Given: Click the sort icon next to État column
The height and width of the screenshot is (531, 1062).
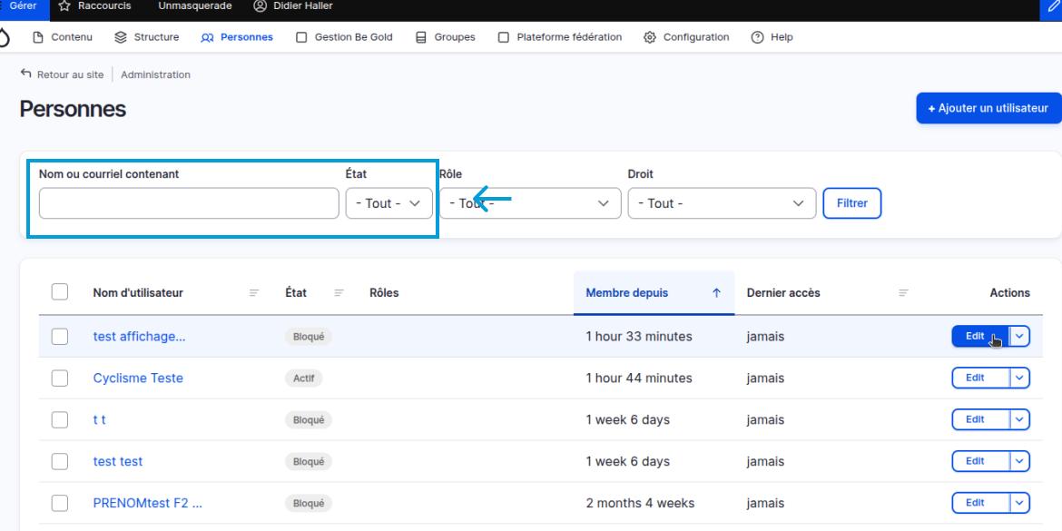Looking at the screenshot, I should coord(339,293).
